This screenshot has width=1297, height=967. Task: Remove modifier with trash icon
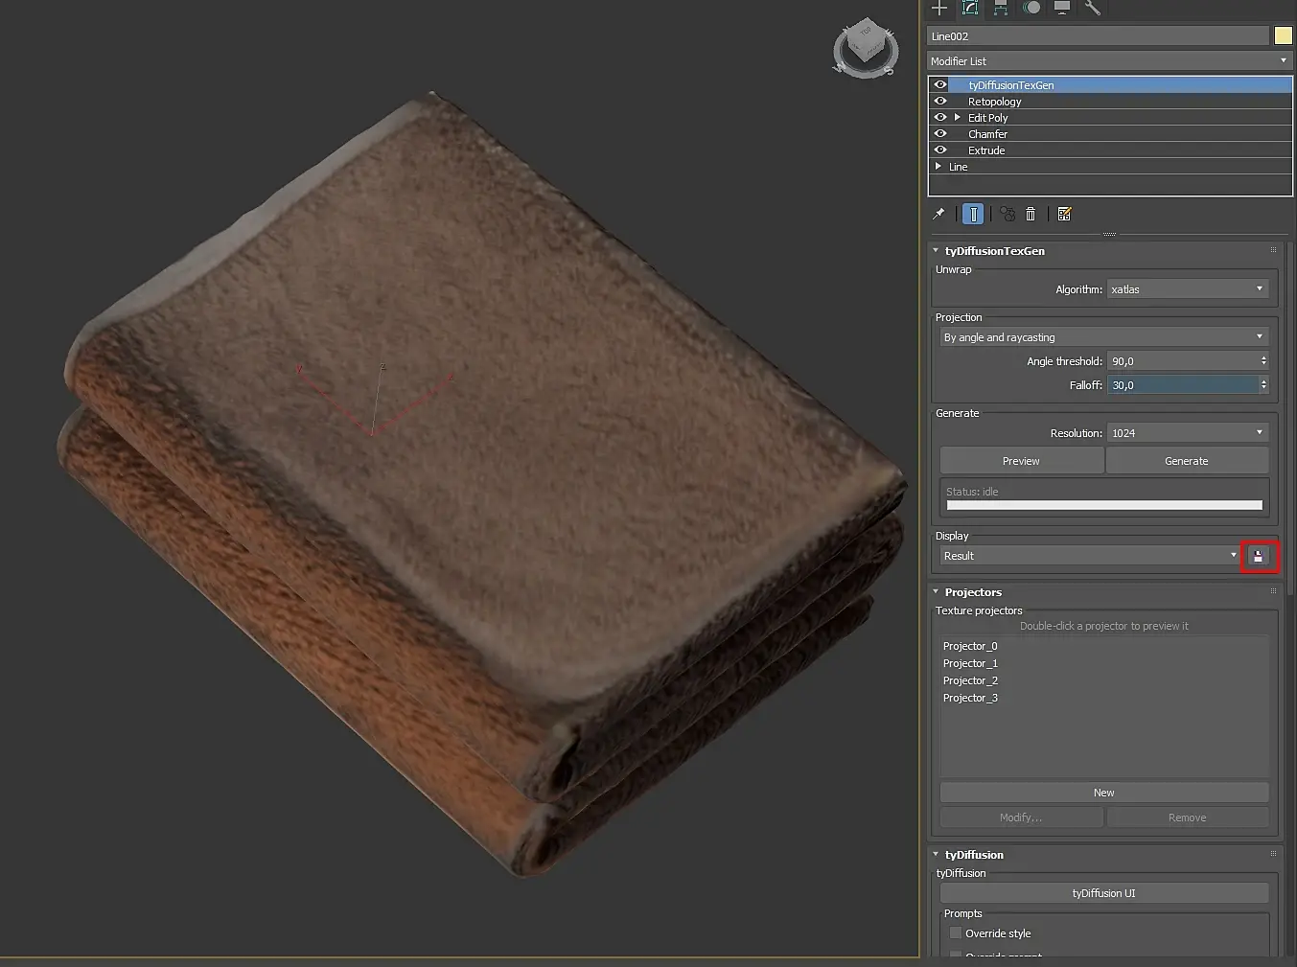pyautogui.click(x=1031, y=214)
